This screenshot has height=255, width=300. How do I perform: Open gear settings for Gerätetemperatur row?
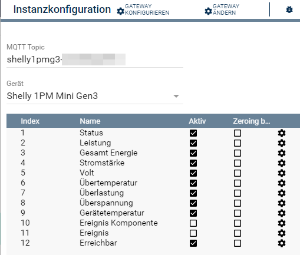tap(282, 213)
